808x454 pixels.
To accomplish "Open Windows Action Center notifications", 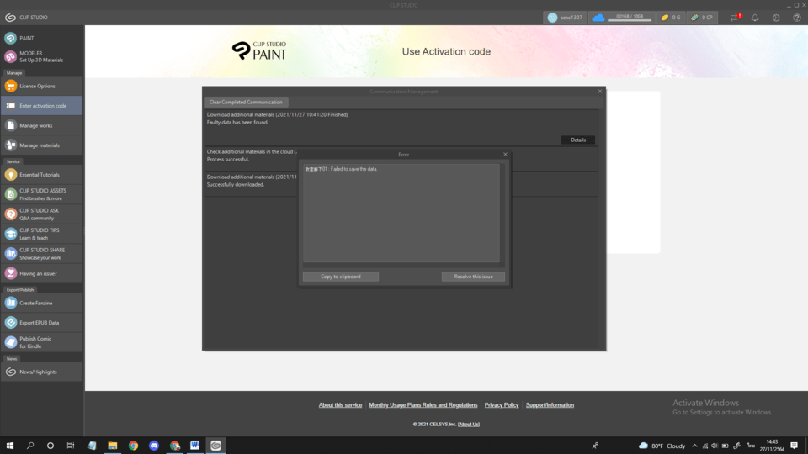I will click(794, 446).
